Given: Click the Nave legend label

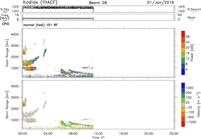Looking at the screenshot, I should [x=191, y=17].
